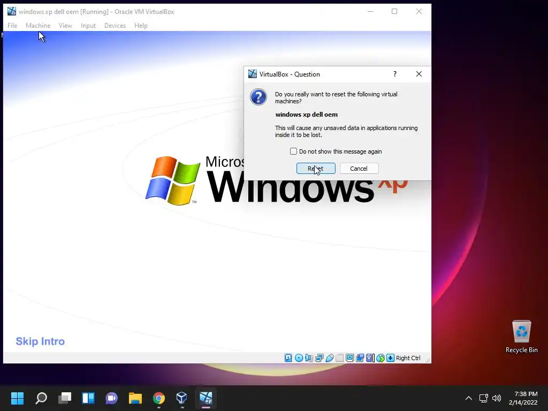Viewport: 548px width, 411px height.
Task: Click the blue question mark dialog icon
Action: click(258, 97)
